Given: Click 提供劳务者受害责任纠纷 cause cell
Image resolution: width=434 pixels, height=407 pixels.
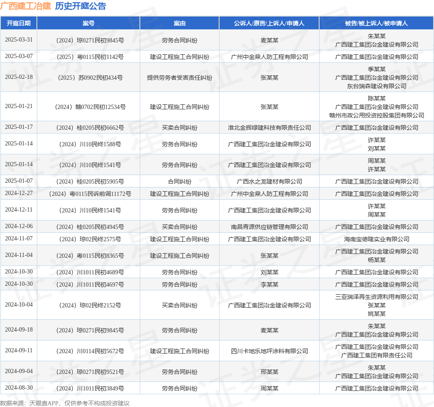Looking at the screenshot, I should click(x=180, y=78).
